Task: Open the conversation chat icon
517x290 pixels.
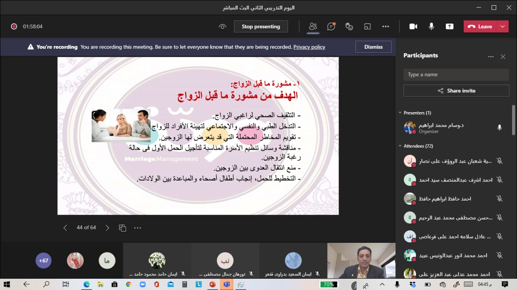Action: click(x=331, y=27)
